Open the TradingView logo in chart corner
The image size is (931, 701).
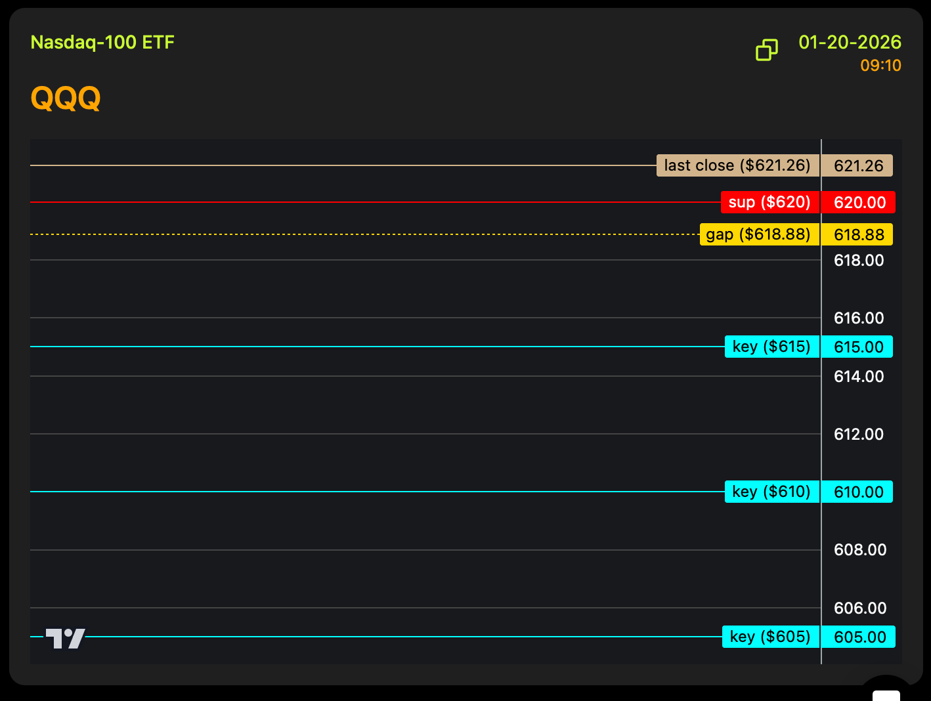tap(65, 638)
